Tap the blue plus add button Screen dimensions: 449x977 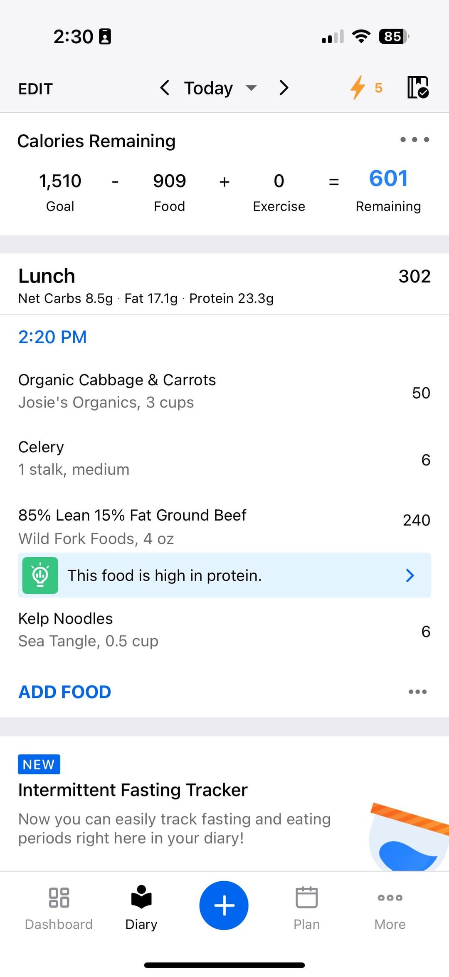[x=224, y=905]
